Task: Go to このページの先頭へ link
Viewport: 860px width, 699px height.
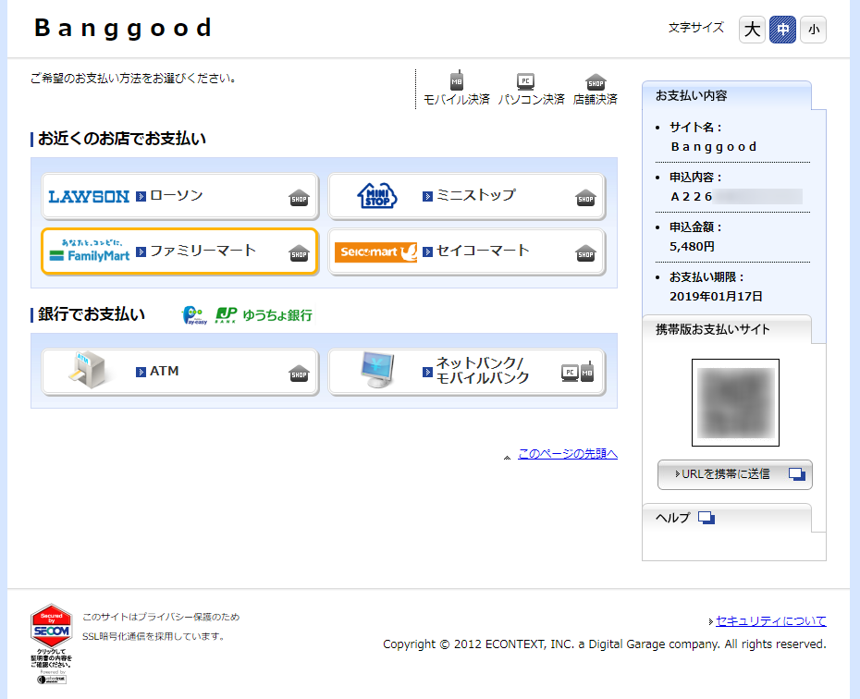Action: click(568, 454)
